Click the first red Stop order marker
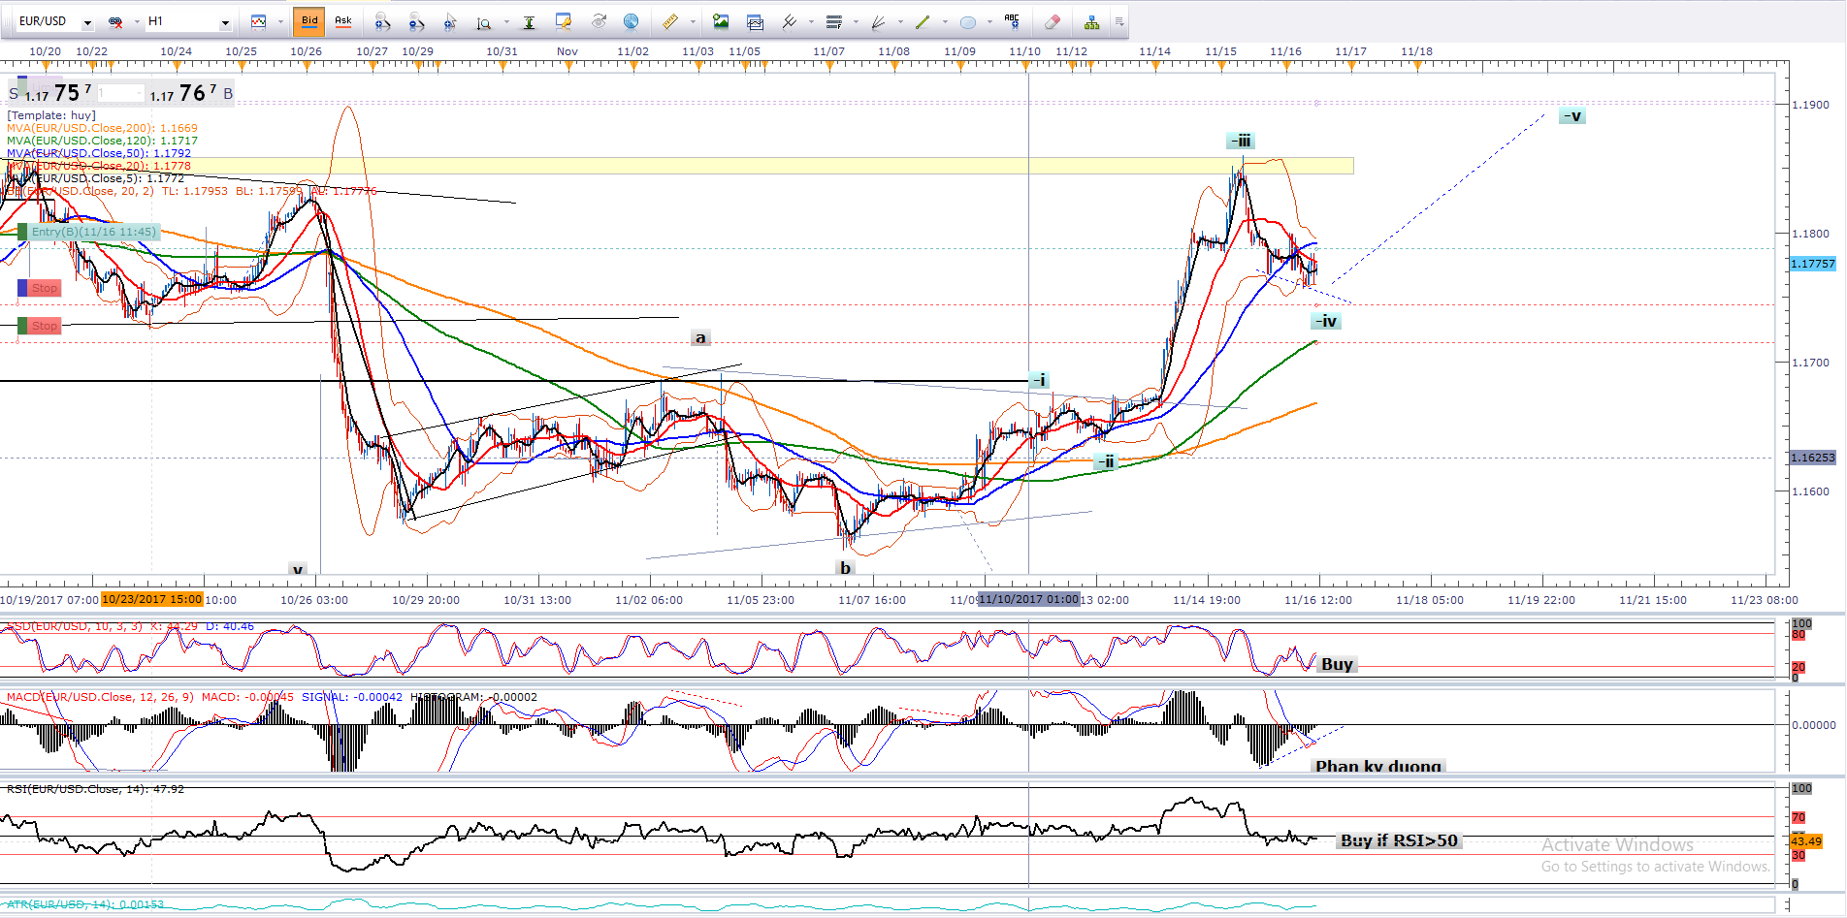 coord(44,288)
